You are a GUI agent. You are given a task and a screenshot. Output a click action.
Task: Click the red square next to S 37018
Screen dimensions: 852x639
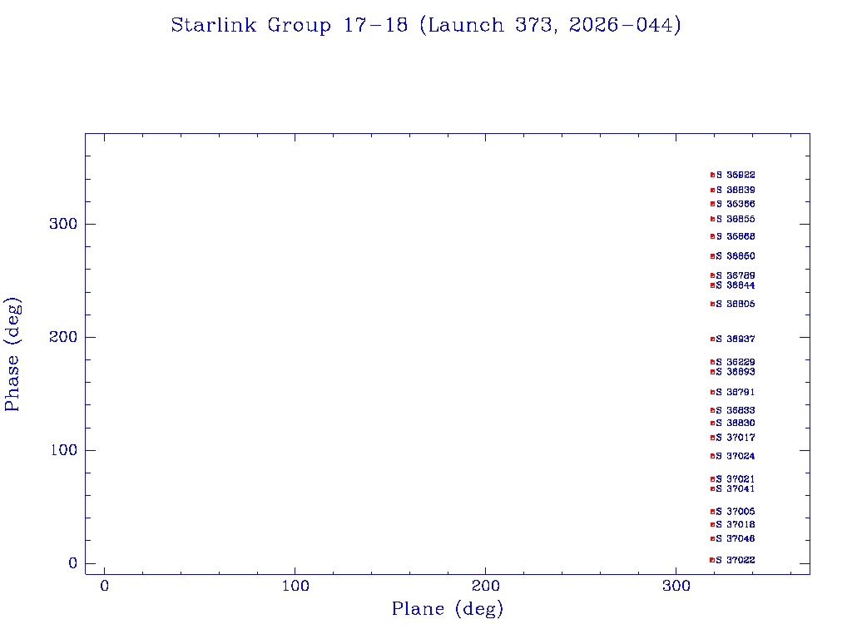click(x=712, y=525)
